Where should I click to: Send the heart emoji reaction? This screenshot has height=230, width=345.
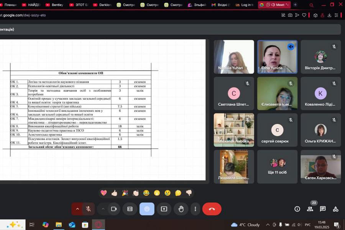103,193
